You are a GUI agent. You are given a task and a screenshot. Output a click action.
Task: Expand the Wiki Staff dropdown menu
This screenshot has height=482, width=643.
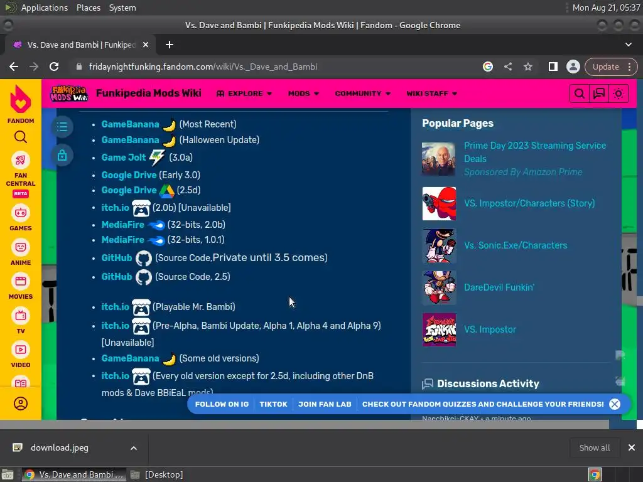(432, 94)
